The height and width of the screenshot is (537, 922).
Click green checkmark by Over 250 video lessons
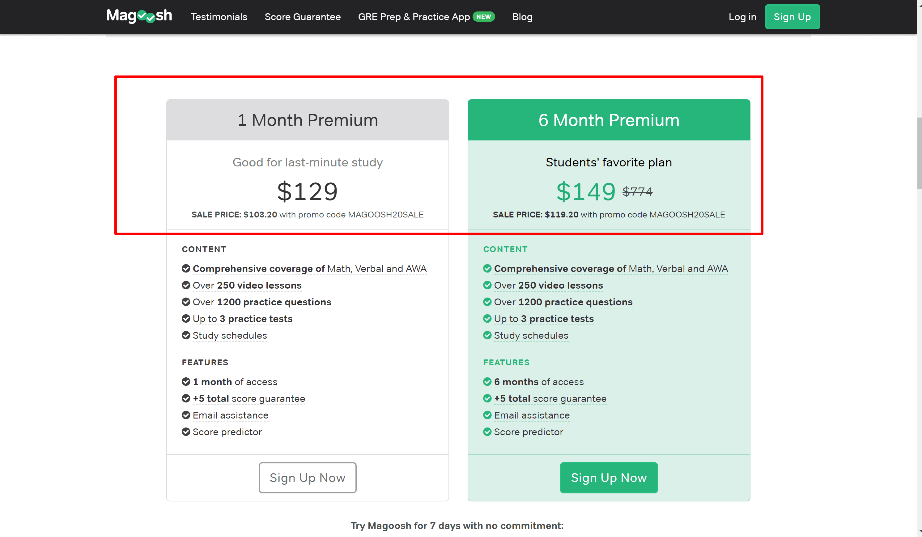coord(487,285)
